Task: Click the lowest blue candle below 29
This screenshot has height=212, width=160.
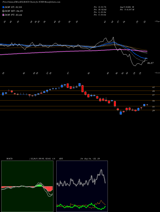Action: point(121,113)
